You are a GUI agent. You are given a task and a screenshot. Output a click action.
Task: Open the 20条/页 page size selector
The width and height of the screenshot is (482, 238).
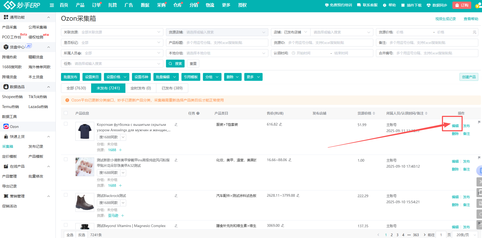(466, 235)
